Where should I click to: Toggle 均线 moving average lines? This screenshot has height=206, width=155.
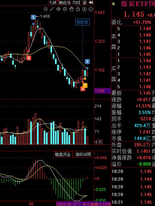(77, 3)
